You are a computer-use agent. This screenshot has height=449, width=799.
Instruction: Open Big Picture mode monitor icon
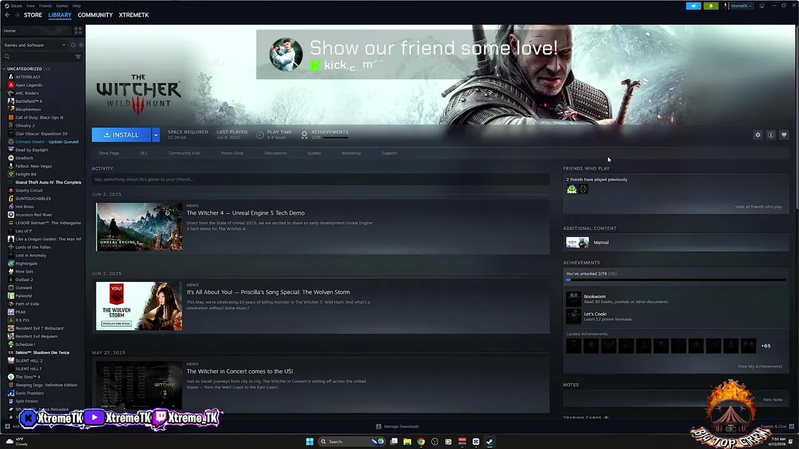[x=762, y=6]
